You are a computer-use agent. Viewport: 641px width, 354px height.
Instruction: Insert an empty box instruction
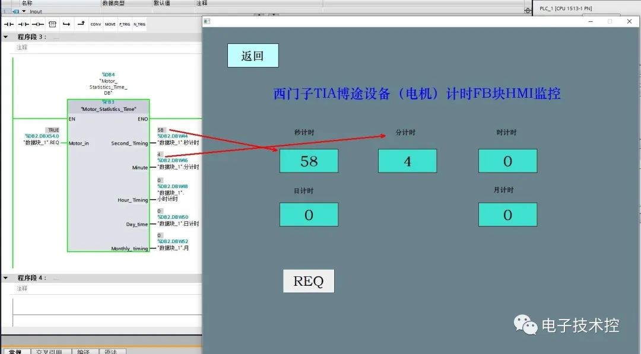tap(52, 24)
